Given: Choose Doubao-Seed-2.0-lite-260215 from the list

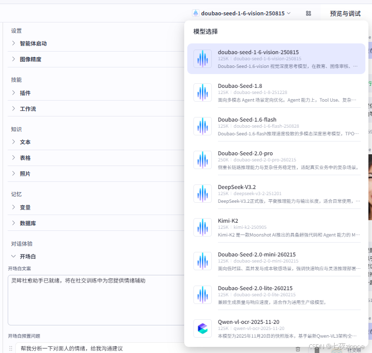Looking at the screenshot, I should pyautogui.click(x=276, y=295).
